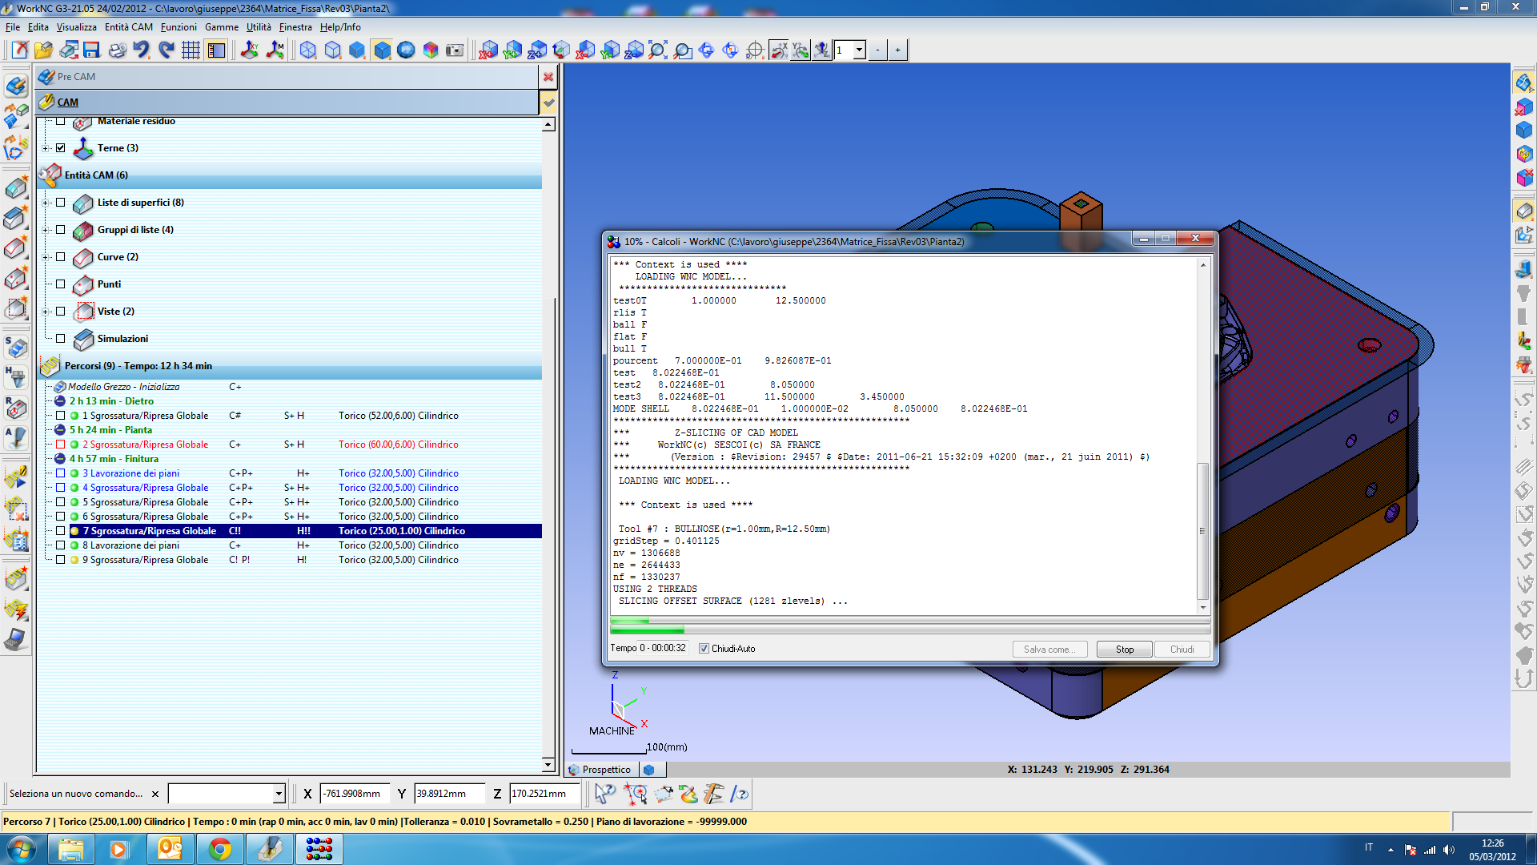Collapse the 2 h 13 min - Dietro group
The image size is (1537, 865).
click(x=60, y=401)
